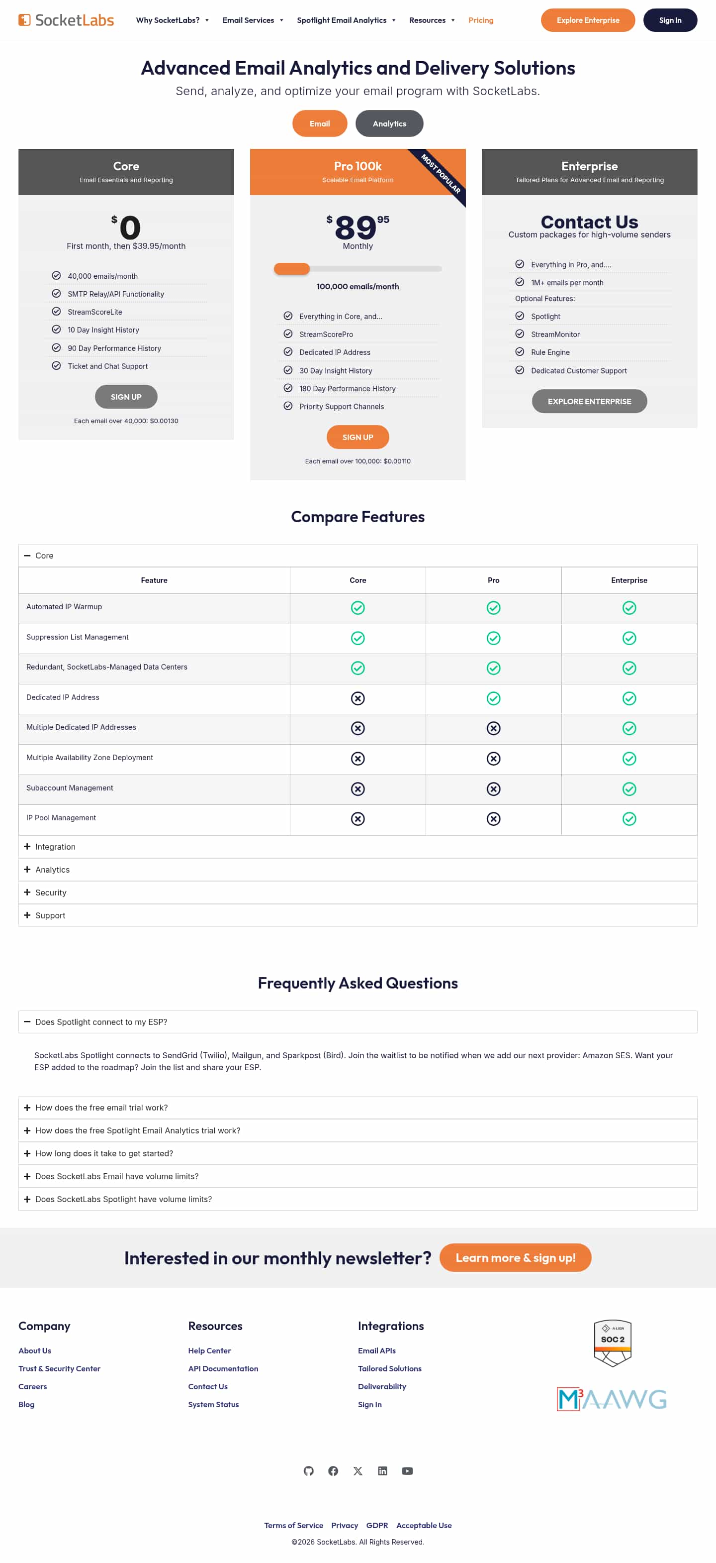Switch to the Analytics pricing toggle
This screenshot has width=716, height=1563.
pyautogui.click(x=389, y=124)
